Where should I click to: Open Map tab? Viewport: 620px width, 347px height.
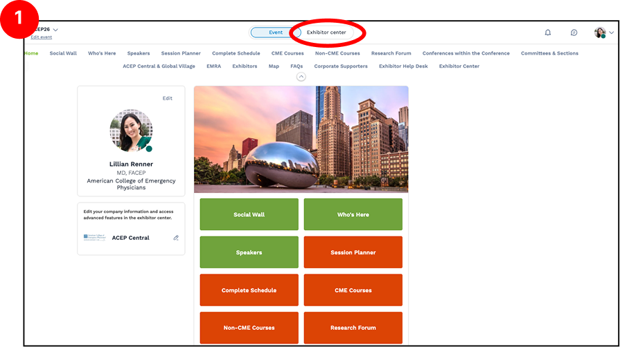[274, 66]
